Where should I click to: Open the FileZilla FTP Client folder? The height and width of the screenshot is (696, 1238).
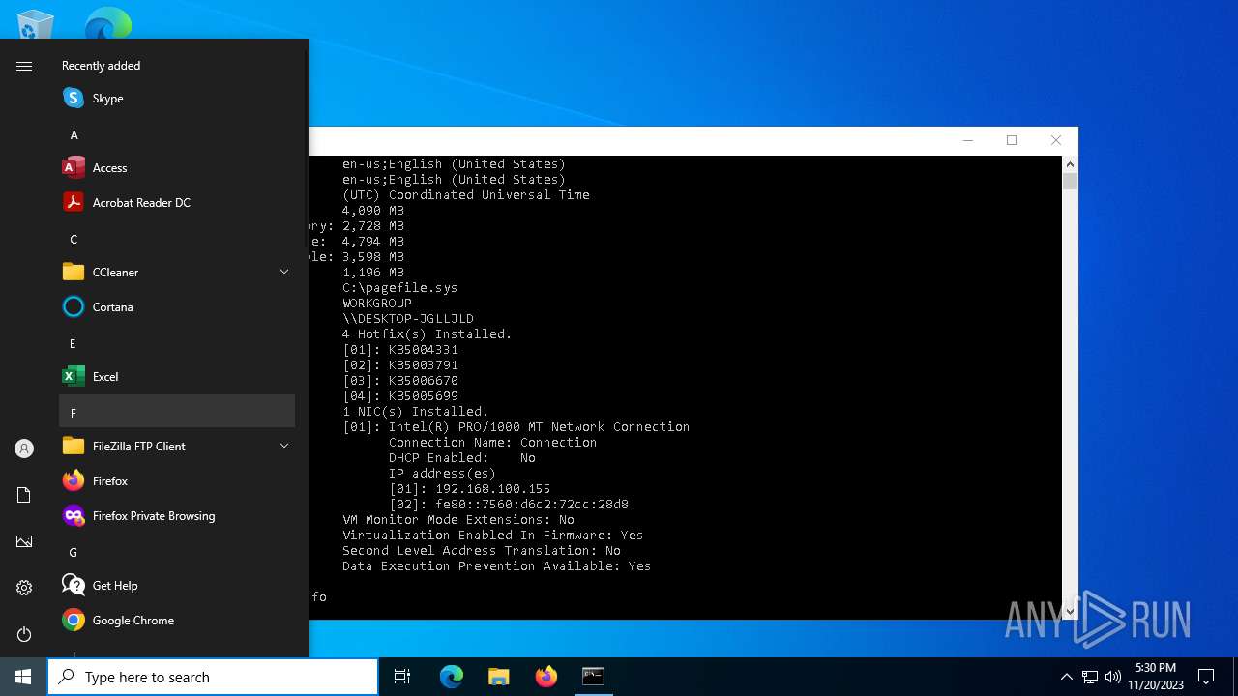[177, 447]
